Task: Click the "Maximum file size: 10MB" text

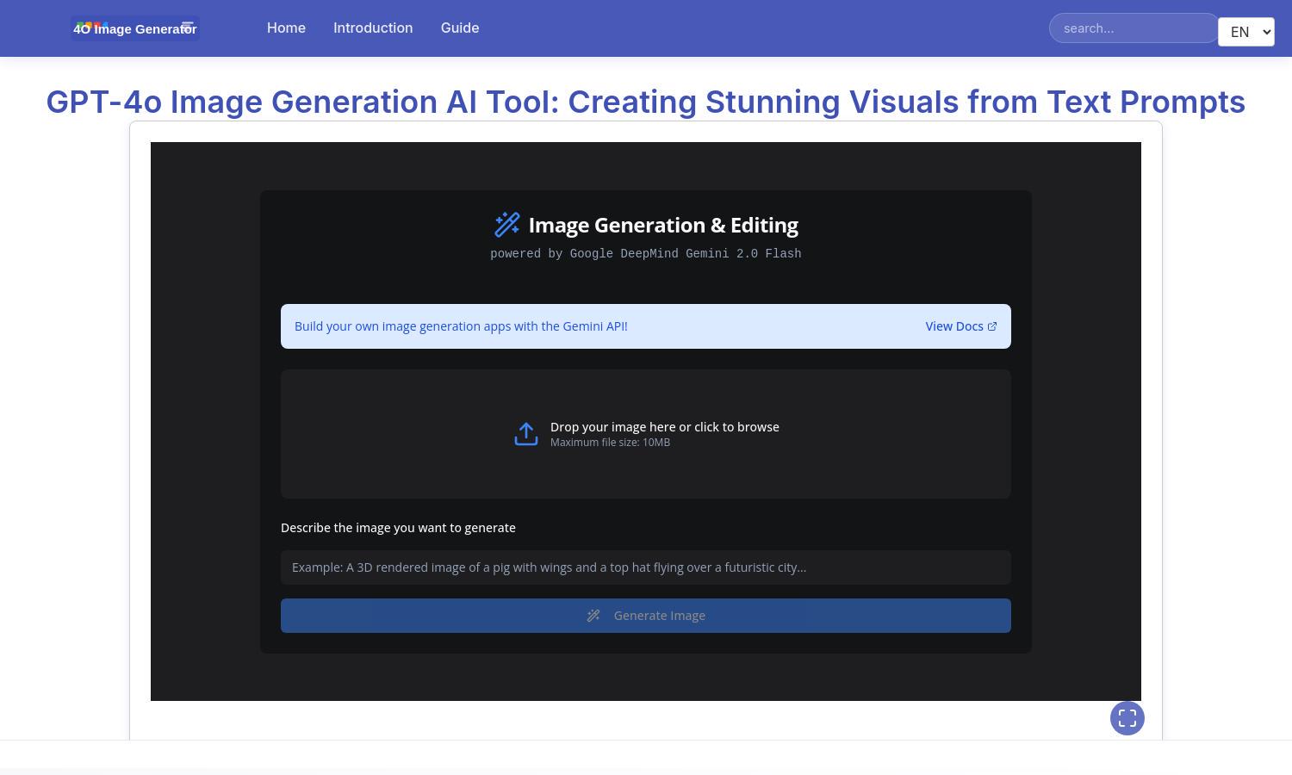Action: click(x=610, y=443)
